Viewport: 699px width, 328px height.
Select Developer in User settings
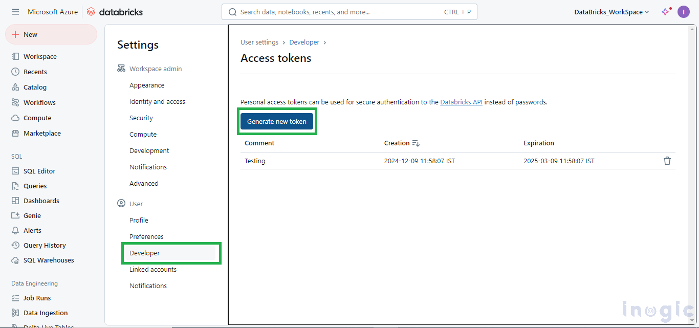coord(171,253)
